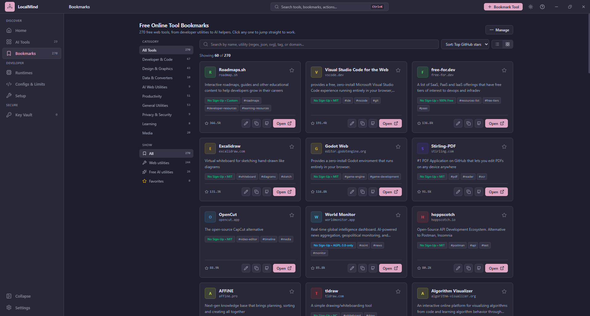Click the #video-editor tag on OpenCut
The width and height of the screenshot is (590, 316).
(247, 239)
